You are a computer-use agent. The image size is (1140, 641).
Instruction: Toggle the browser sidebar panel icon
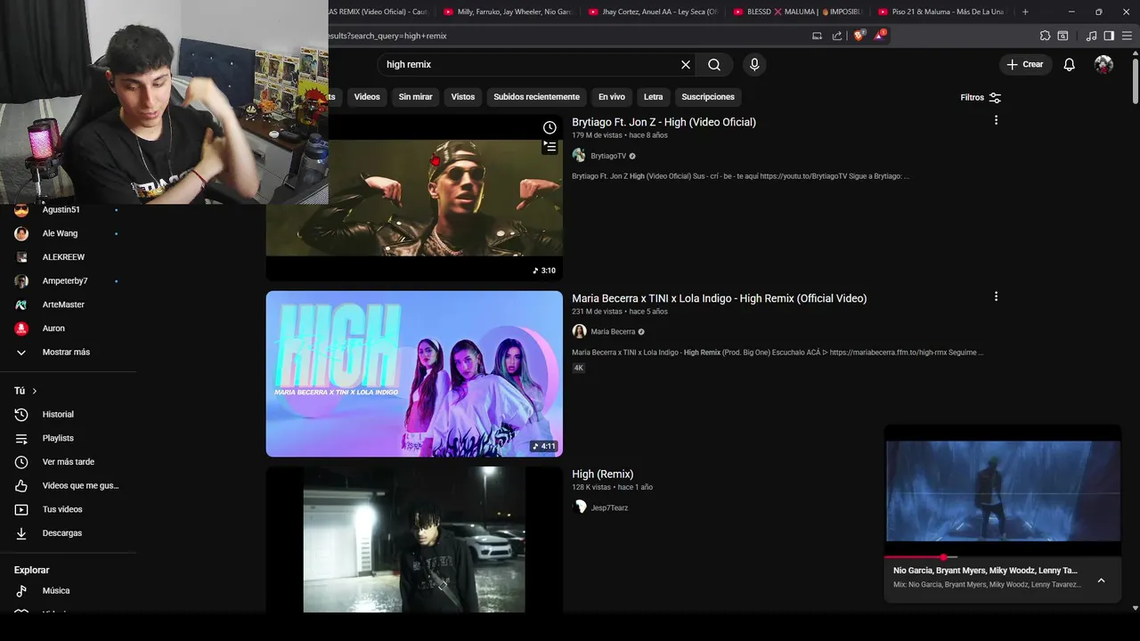pyautogui.click(x=1109, y=36)
